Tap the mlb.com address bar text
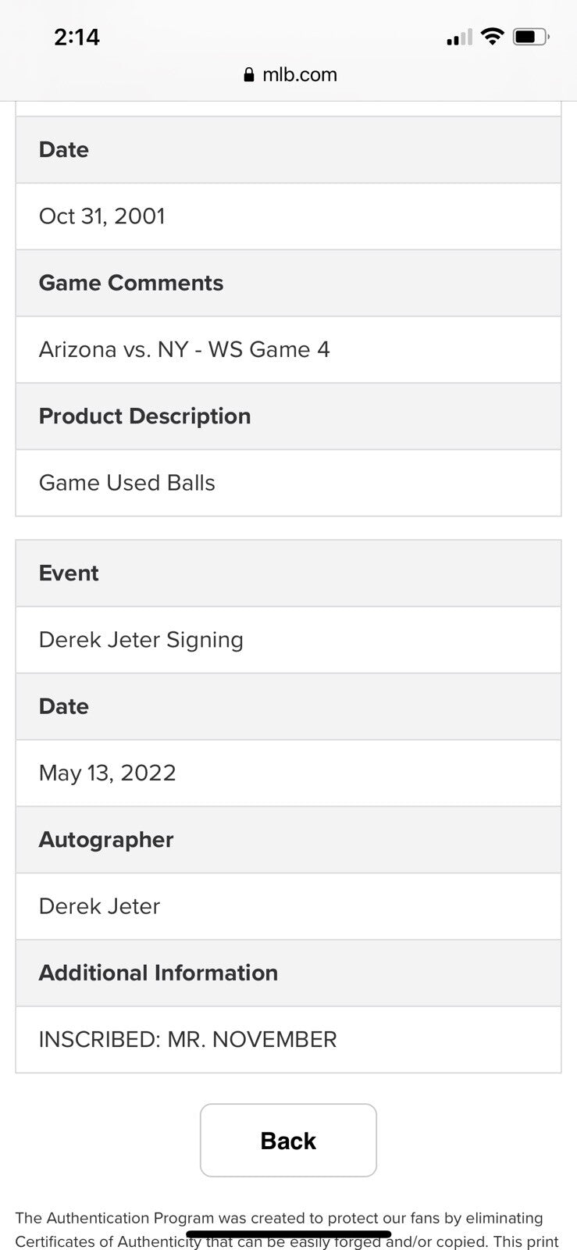Viewport: 577px width, 1250px height. (300, 75)
